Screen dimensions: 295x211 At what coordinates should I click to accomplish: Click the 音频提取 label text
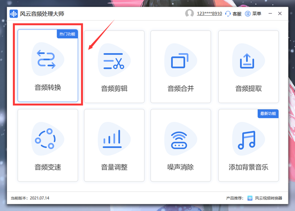click(x=248, y=88)
